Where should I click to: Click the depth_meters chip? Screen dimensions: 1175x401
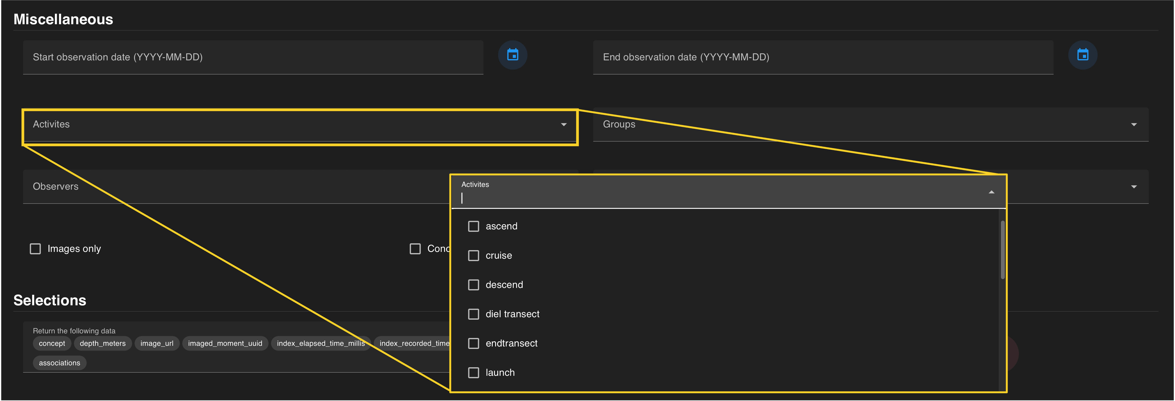point(103,343)
